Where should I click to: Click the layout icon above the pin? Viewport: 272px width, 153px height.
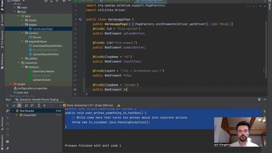click(8, 142)
